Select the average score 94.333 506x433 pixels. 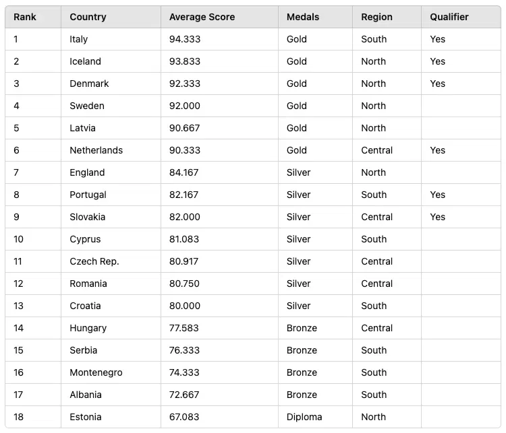(185, 39)
